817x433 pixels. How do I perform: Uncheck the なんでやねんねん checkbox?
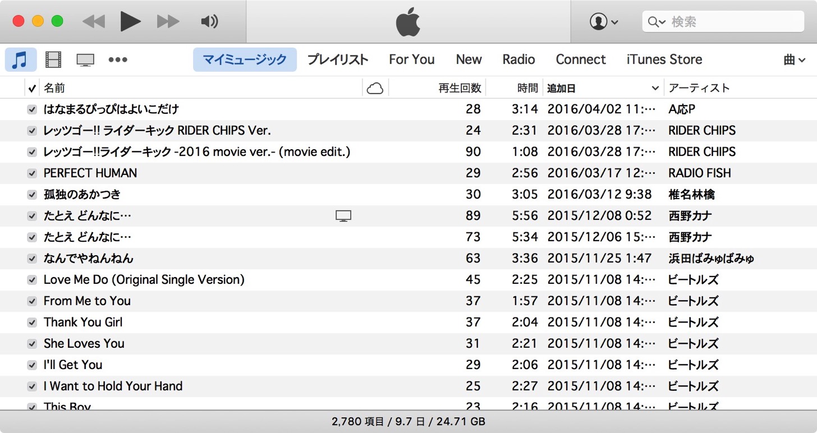32,259
